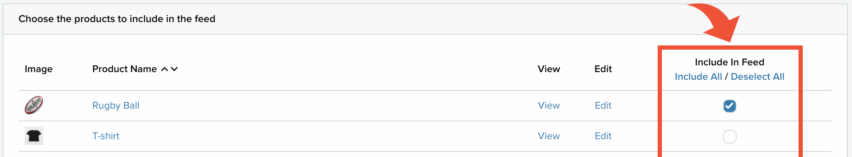
Task: Click the Image column header
Action: pos(39,69)
